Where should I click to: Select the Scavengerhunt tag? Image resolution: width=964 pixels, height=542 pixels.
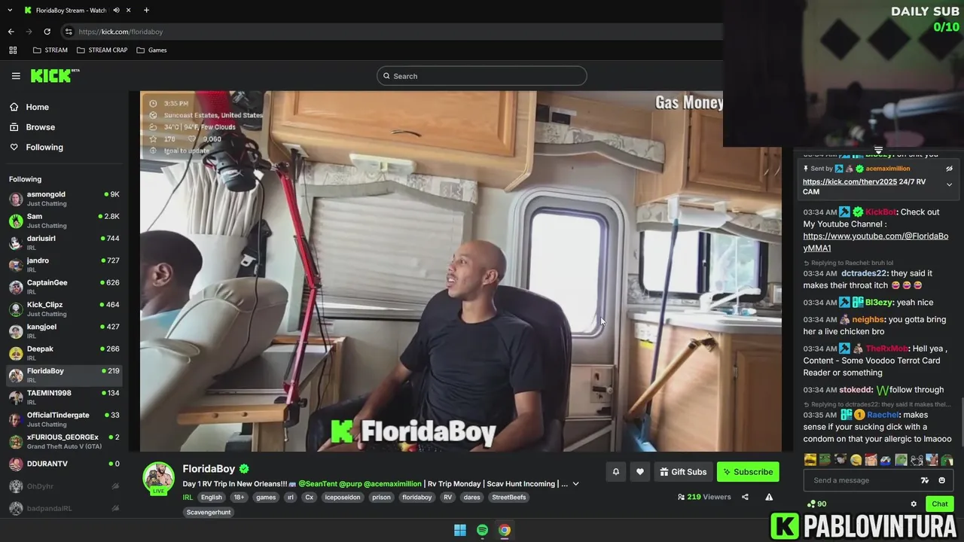coord(209,512)
